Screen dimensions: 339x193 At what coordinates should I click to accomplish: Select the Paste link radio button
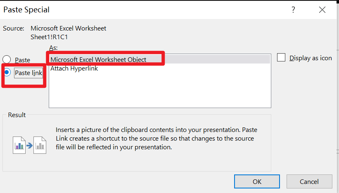point(7,72)
